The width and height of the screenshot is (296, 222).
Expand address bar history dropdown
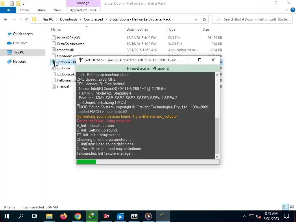tap(196, 19)
